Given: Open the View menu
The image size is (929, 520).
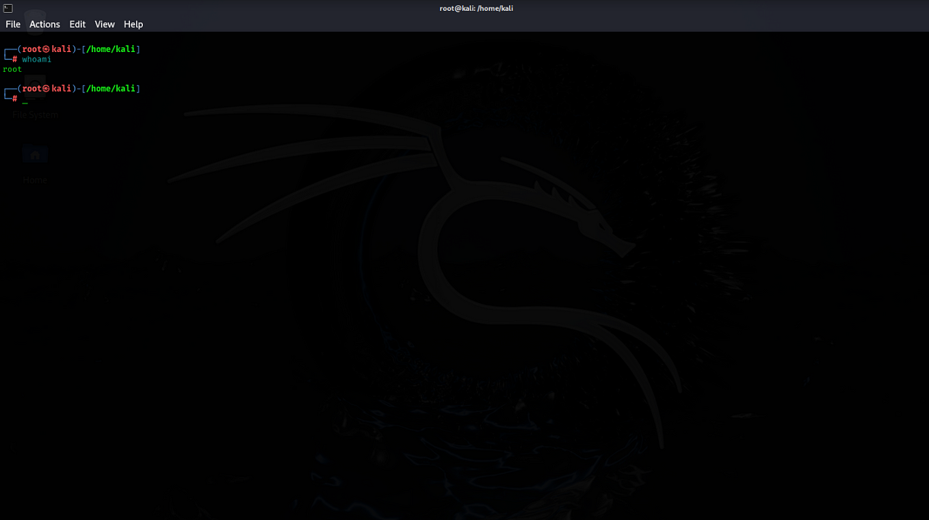Looking at the screenshot, I should click(x=105, y=24).
